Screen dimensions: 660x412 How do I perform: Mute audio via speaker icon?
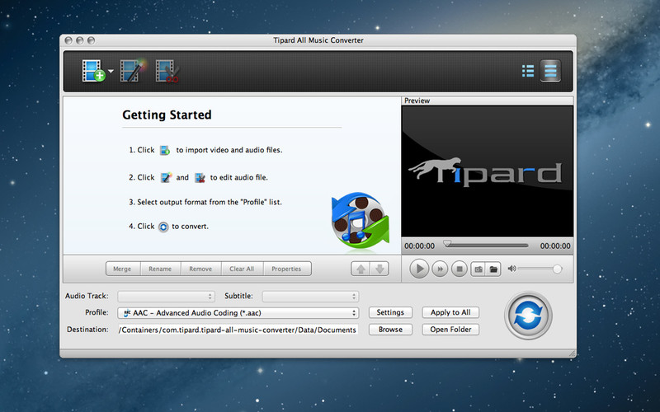(x=511, y=269)
